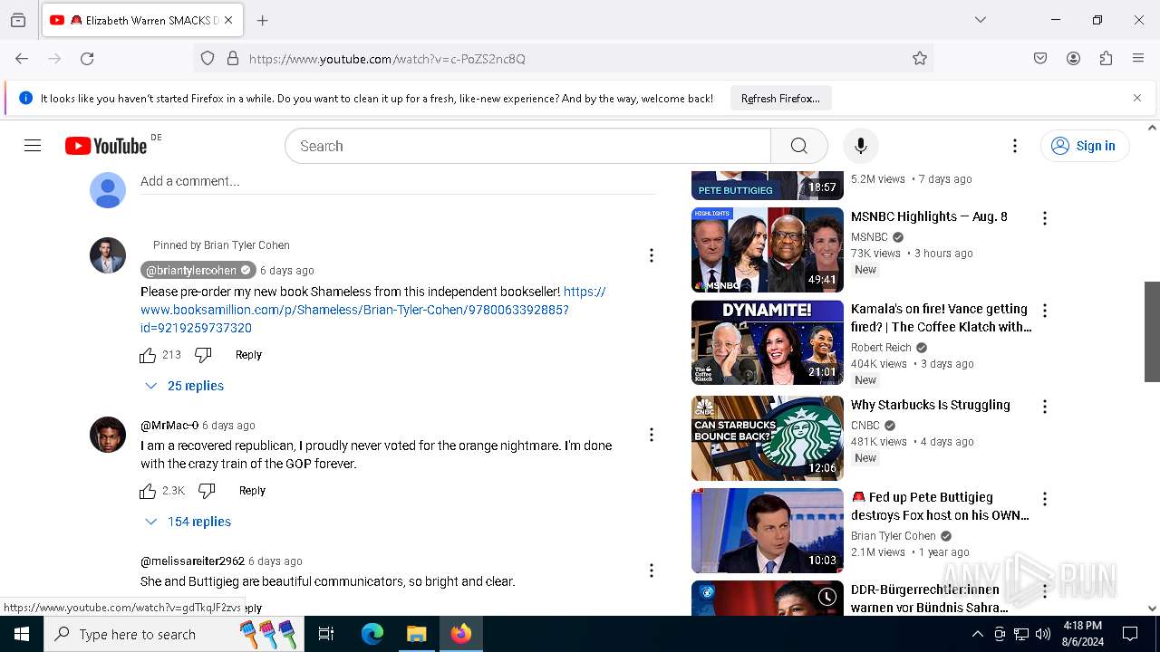This screenshot has height=652, width=1160.
Task: Sign in to YouTube
Action: (x=1084, y=146)
